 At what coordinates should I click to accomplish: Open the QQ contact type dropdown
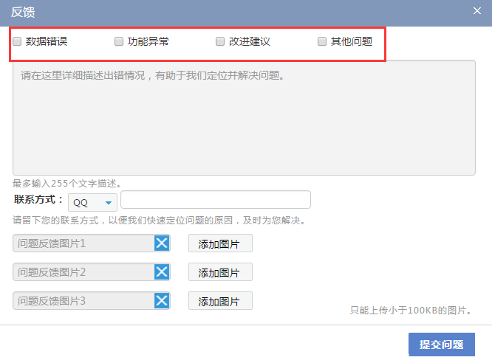(x=92, y=203)
